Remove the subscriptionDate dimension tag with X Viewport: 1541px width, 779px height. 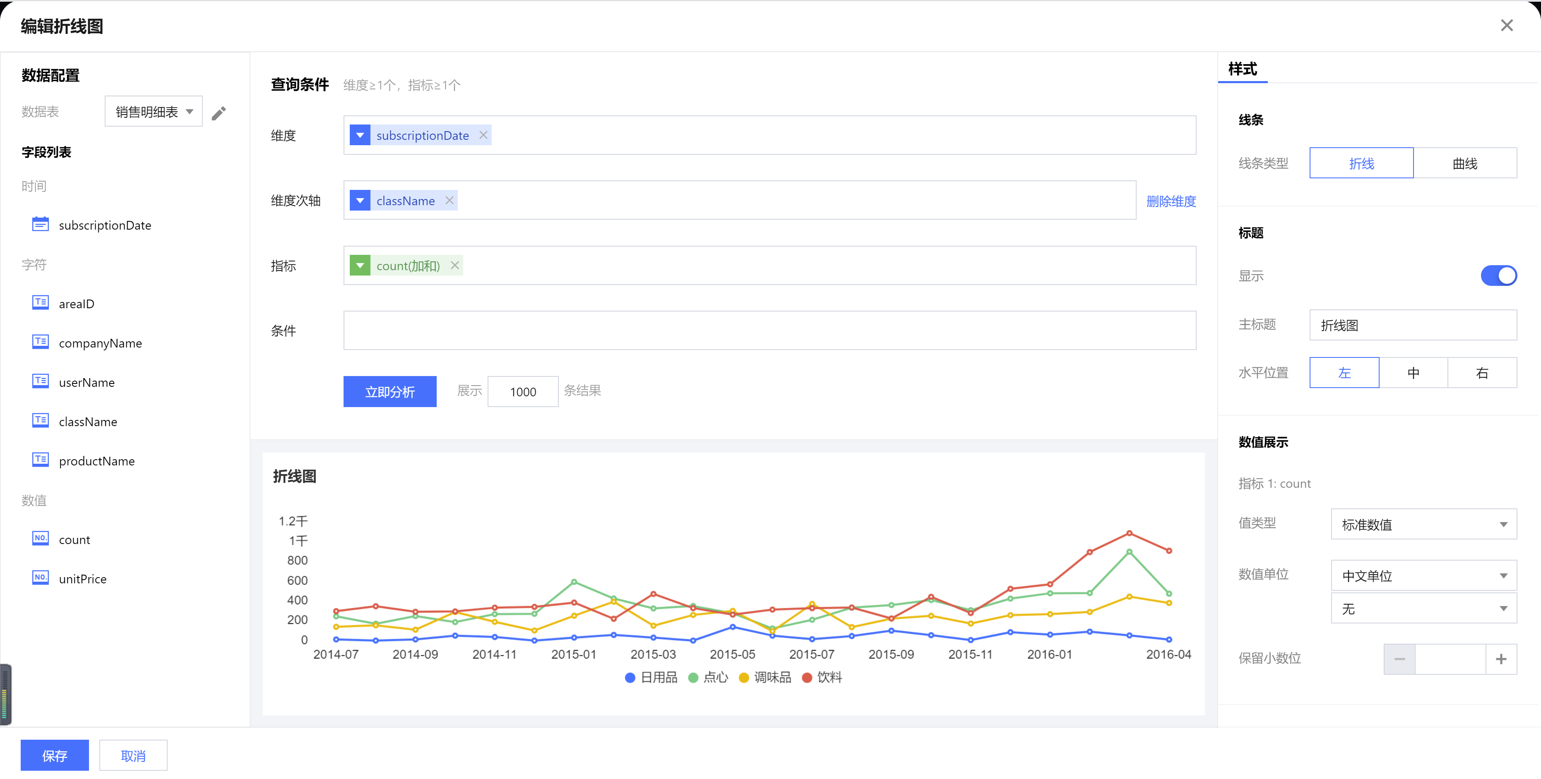tap(483, 136)
